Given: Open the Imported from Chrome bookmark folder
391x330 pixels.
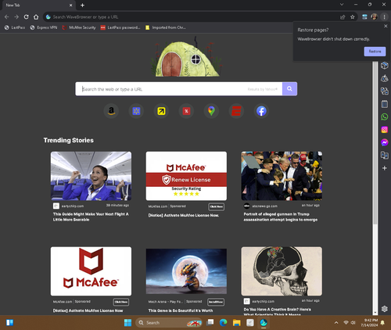Looking at the screenshot, I should pyautogui.click(x=166, y=27).
